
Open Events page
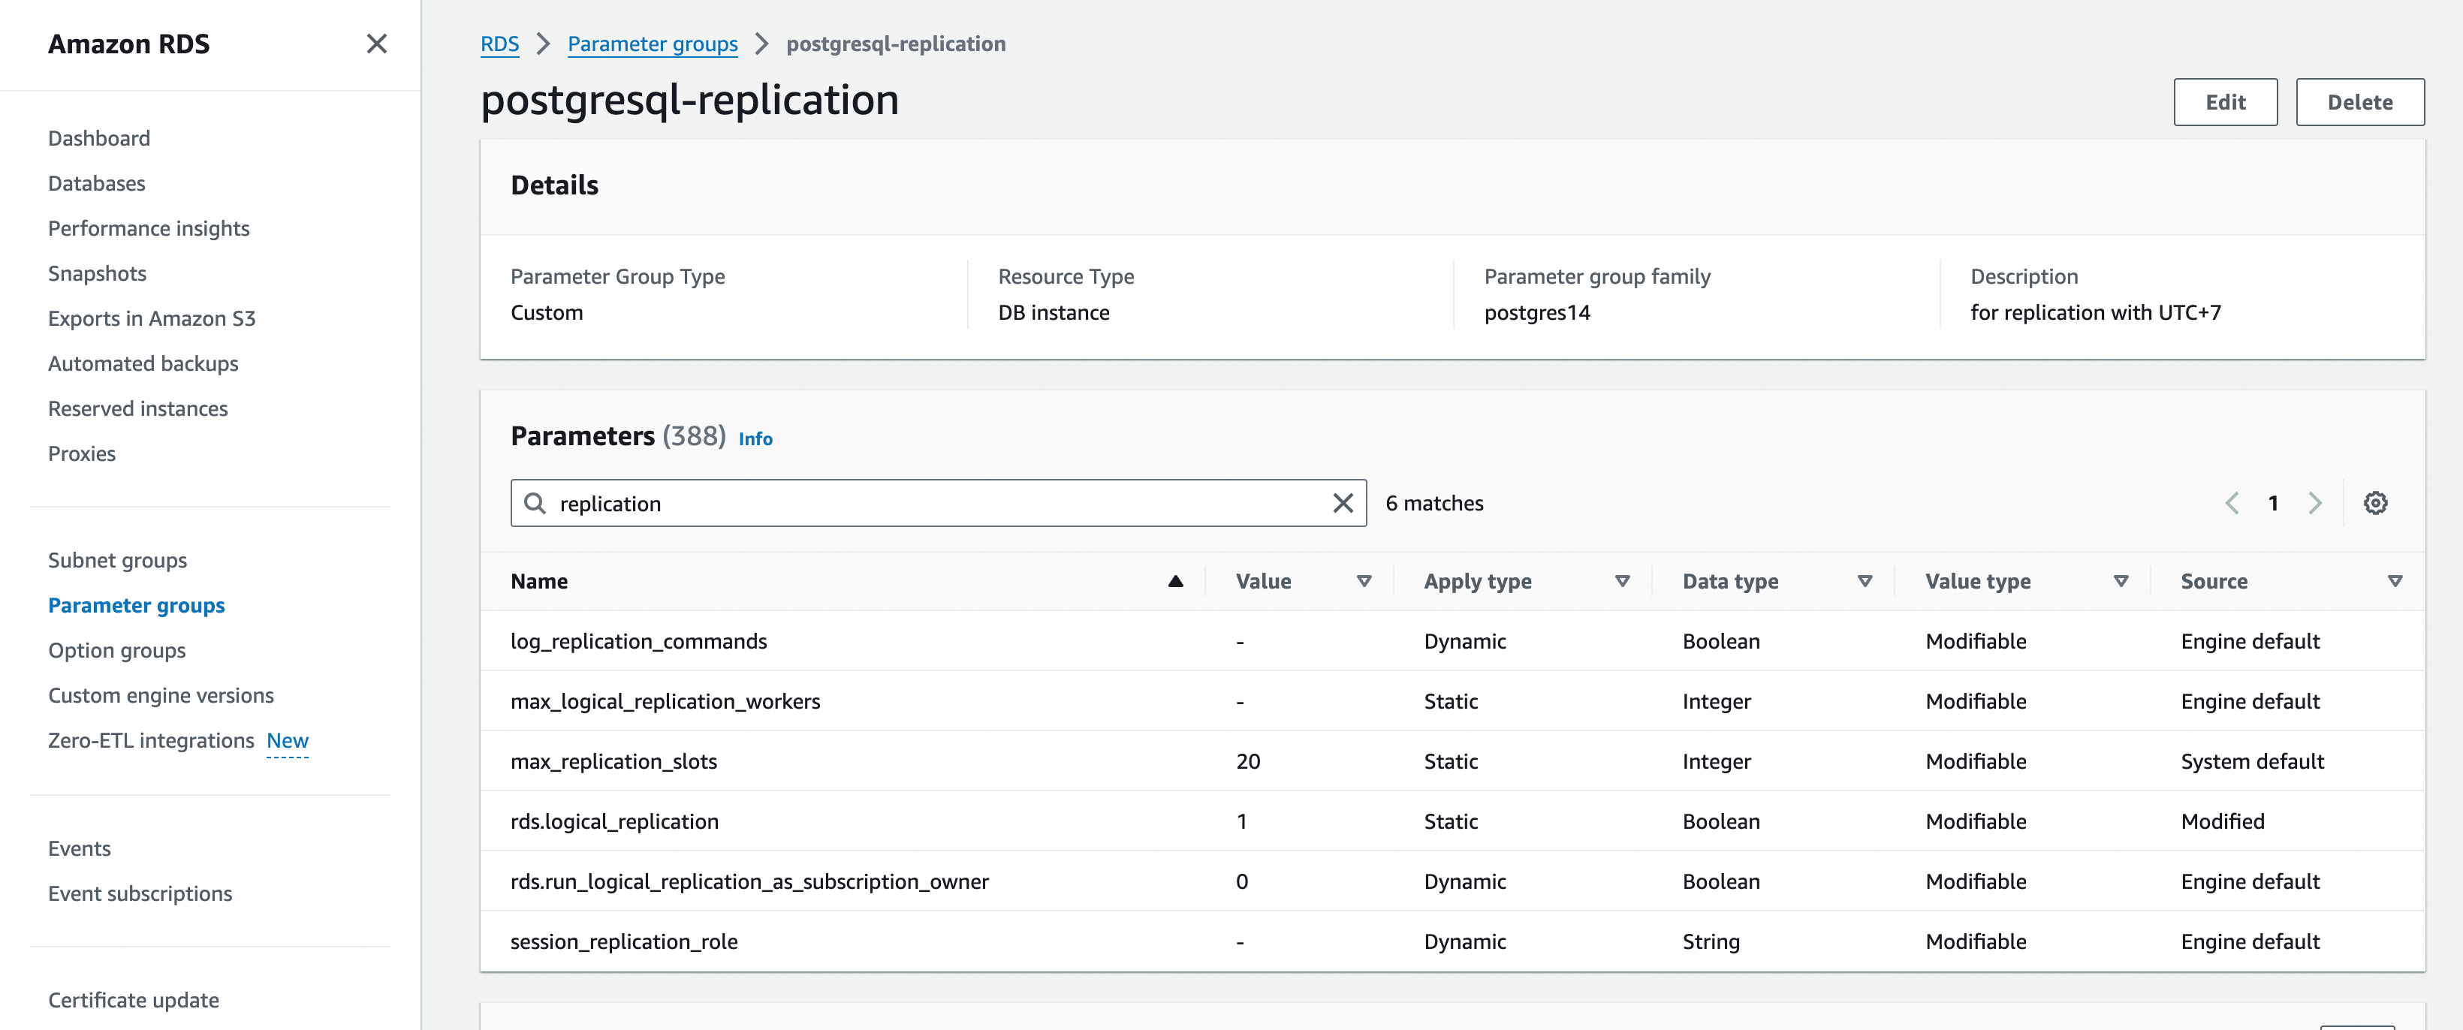80,848
